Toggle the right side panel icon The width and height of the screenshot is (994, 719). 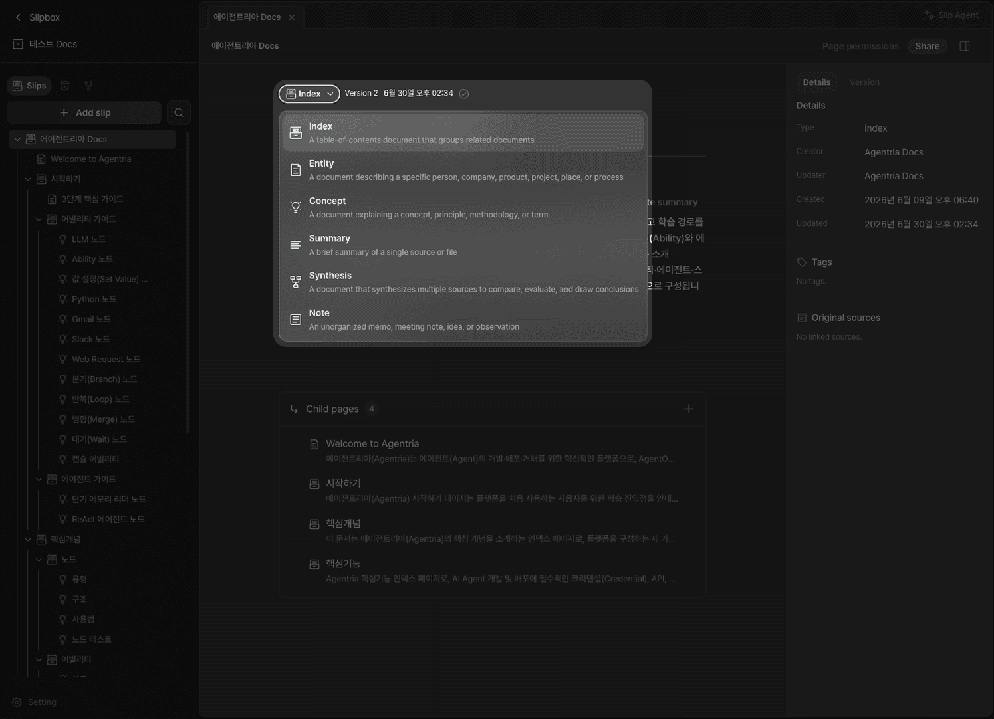[965, 46]
